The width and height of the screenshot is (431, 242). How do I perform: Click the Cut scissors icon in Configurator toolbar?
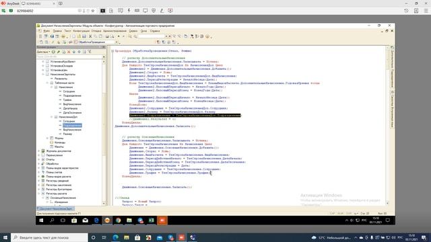pos(90,36)
